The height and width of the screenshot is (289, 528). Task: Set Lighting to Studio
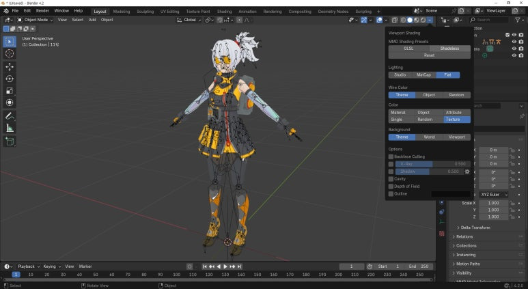click(x=400, y=74)
